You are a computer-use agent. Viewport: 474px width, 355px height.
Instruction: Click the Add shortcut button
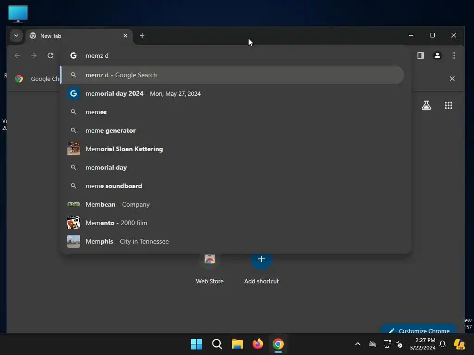(x=262, y=269)
